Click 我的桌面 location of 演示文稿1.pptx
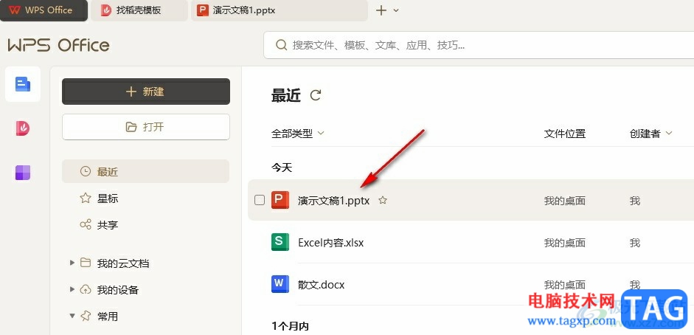This screenshot has width=694, height=335. point(565,201)
